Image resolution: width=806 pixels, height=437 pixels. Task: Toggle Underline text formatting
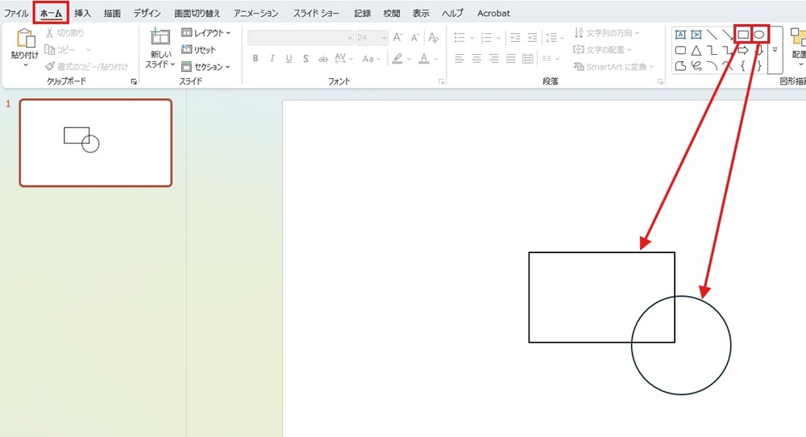coord(289,59)
